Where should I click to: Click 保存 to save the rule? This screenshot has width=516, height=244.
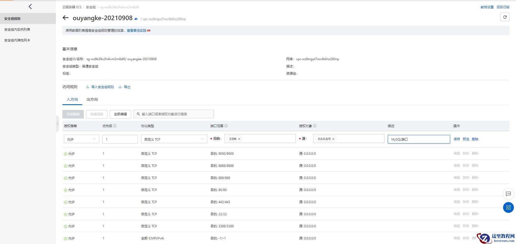457,139
